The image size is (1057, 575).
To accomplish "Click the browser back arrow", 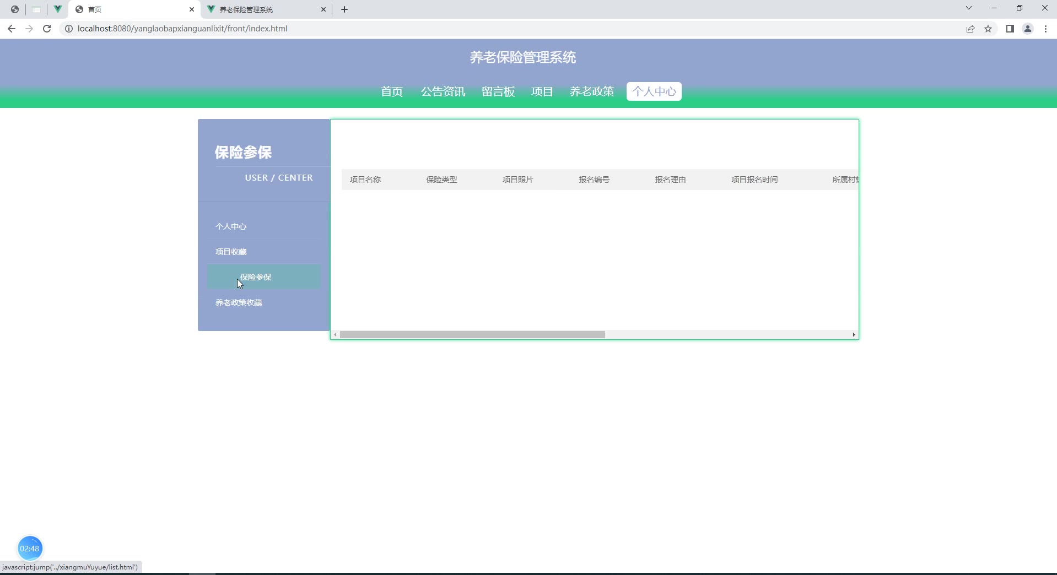I will pos(12,29).
